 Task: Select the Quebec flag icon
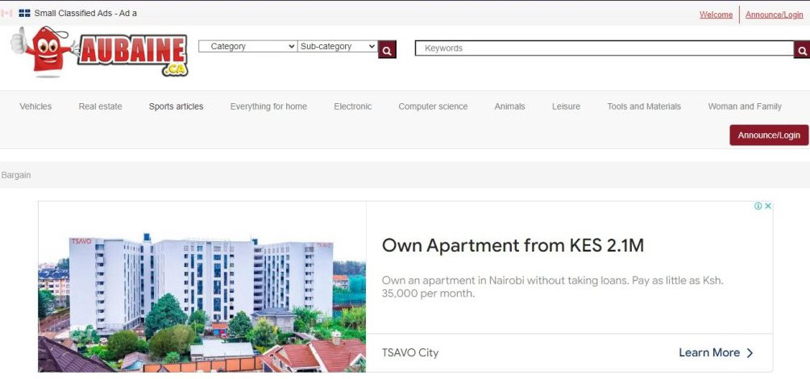pos(24,13)
